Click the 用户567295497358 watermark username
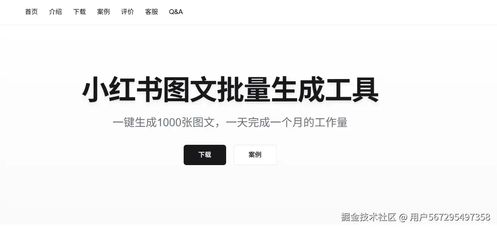Viewport: 497px width, 229px height. pyautogui.click(x=450, y=217)
